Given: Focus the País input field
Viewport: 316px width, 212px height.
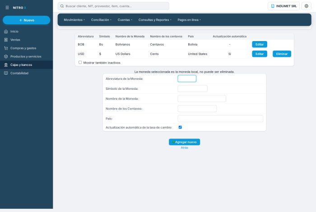Looking at the screenshot, I should point(220,119).
